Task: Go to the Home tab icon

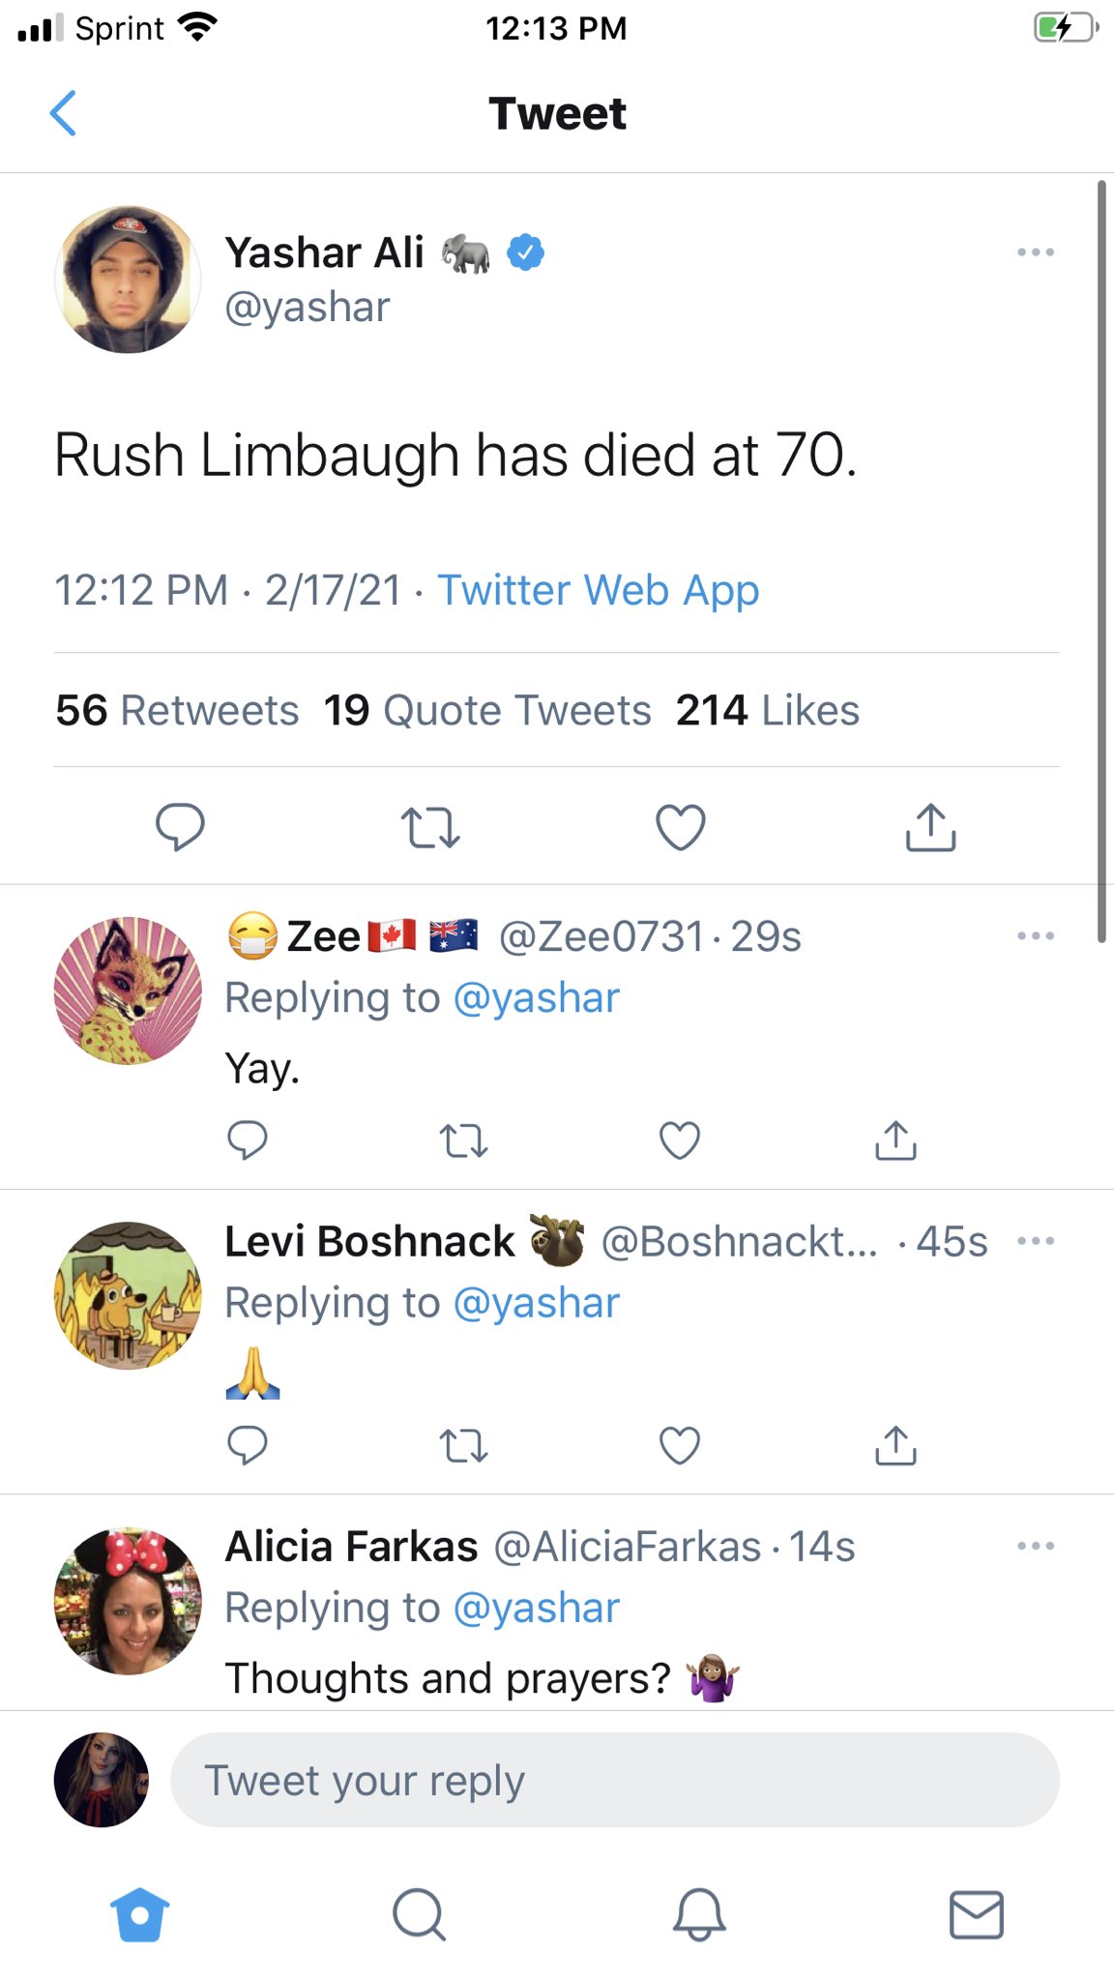Action: point(140,1914)
